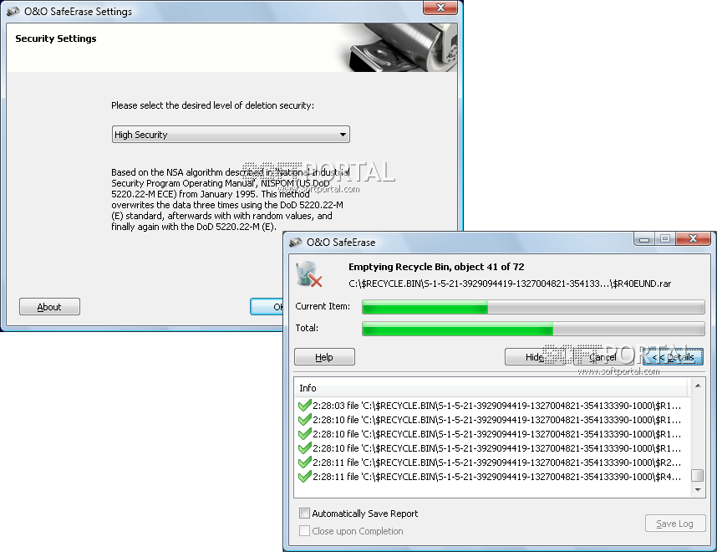This screenshot has height=552, width=717.
Task: Toggle the Close upon Completion checkbox
Action: [304, 531]
